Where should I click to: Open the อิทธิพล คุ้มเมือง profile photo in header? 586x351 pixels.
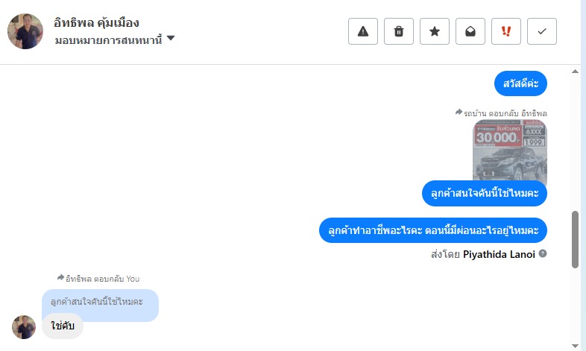25,31
